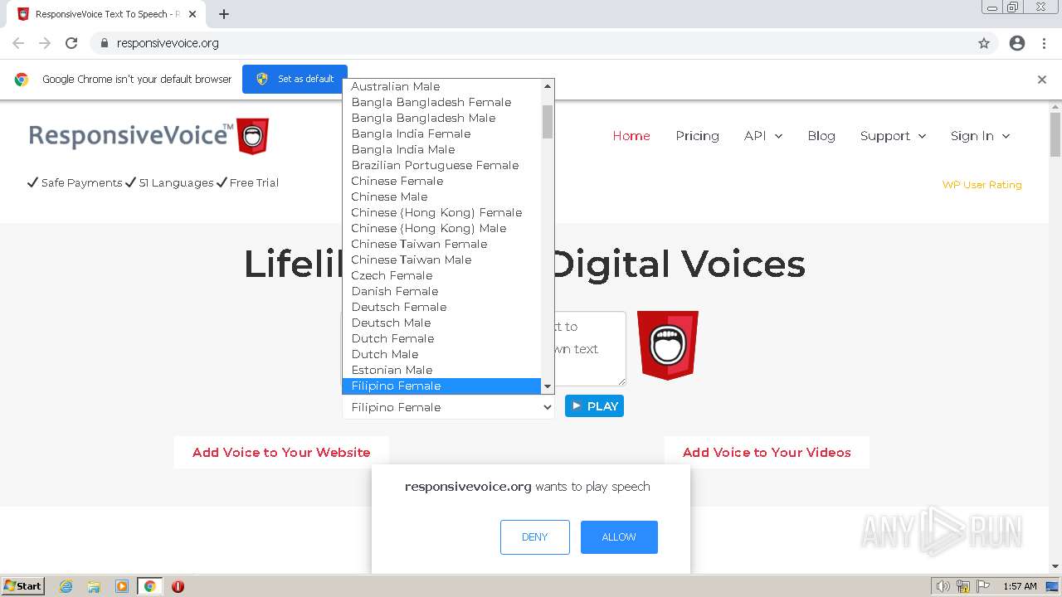Go to Home menu item
Viewport: 1062px width, 597px height.
(x=631, y=136)
